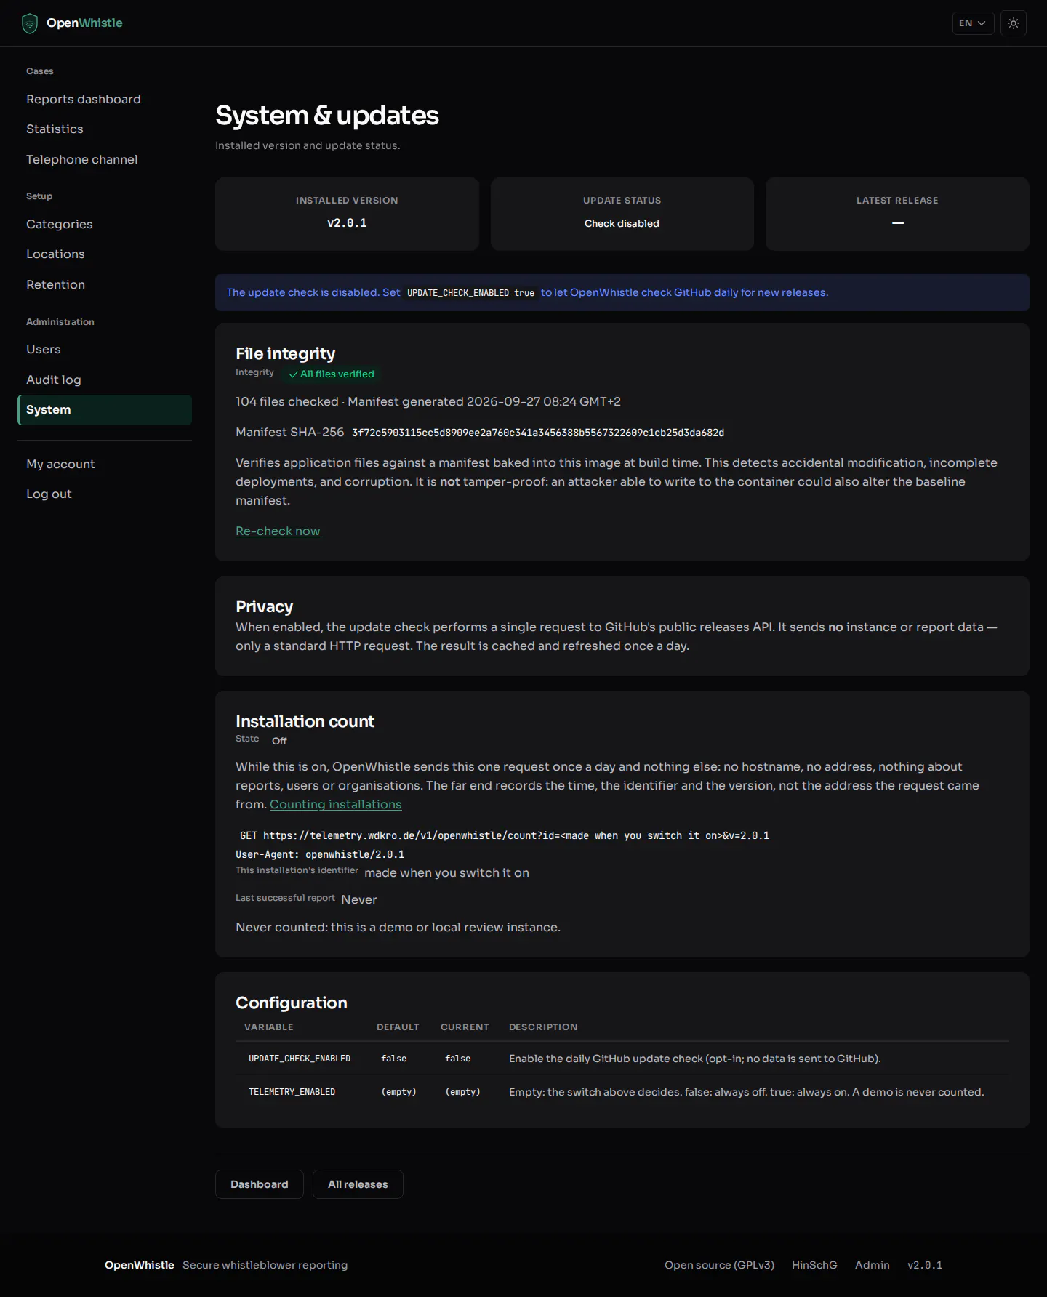Open the All releases button
Viewport: 1047px width, 1297px height.
(x=358, y=1184)
